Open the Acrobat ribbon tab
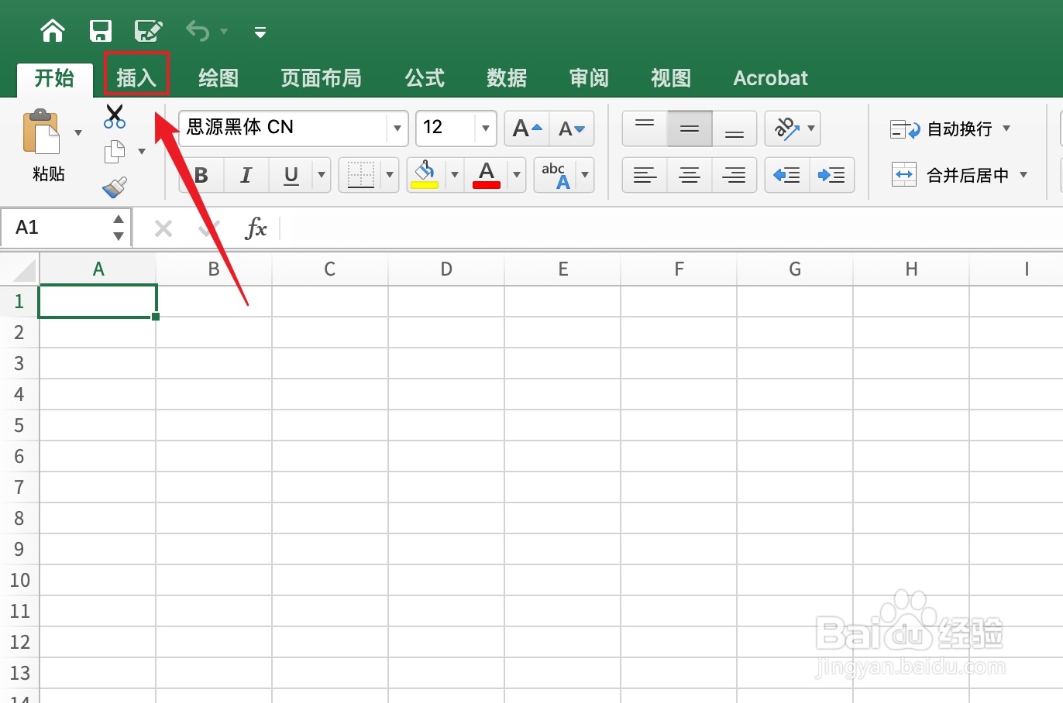 pos(770,78)
